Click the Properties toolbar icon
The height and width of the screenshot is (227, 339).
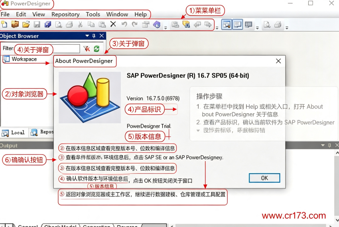point(146,24)
